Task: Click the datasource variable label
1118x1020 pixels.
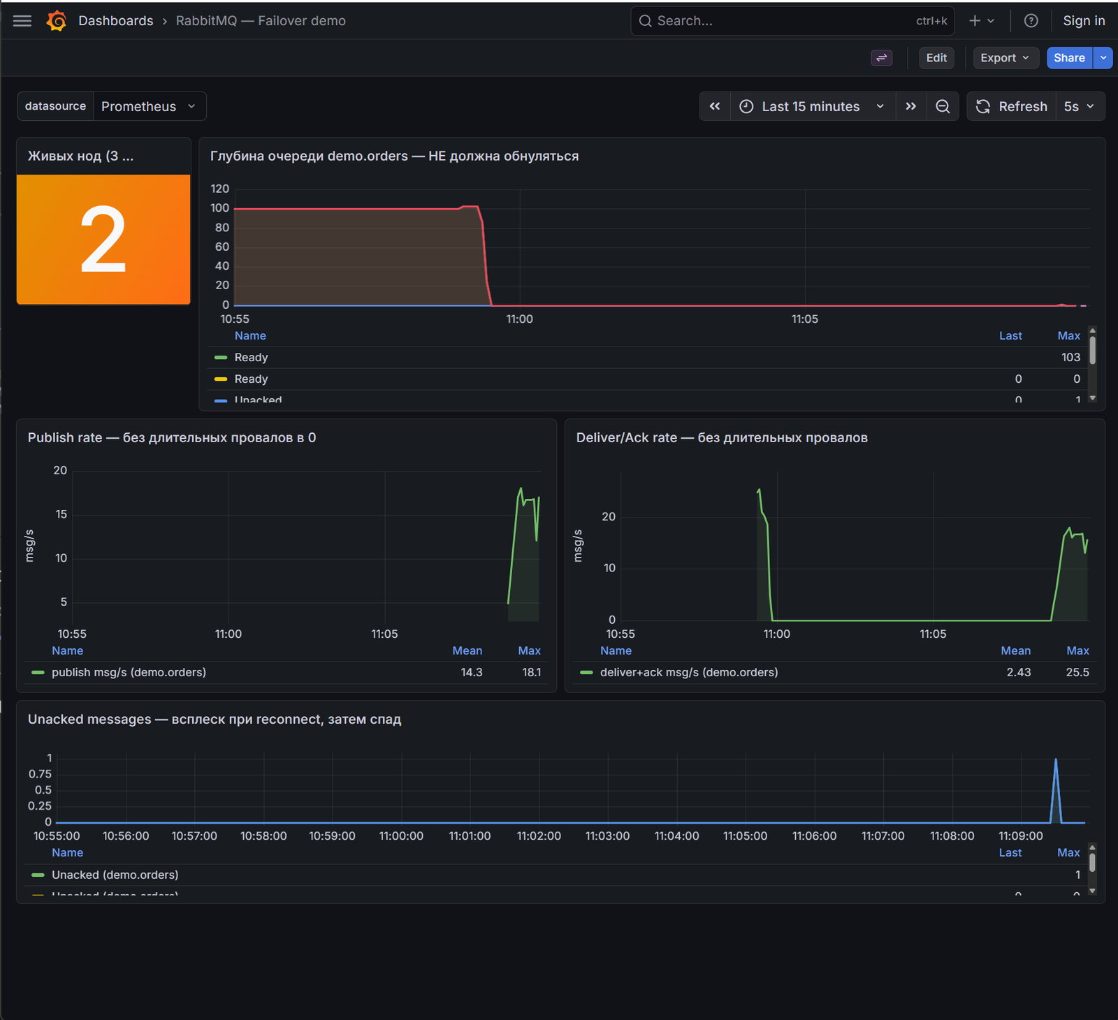Action: pyautogui.click(x=55, y=106)
